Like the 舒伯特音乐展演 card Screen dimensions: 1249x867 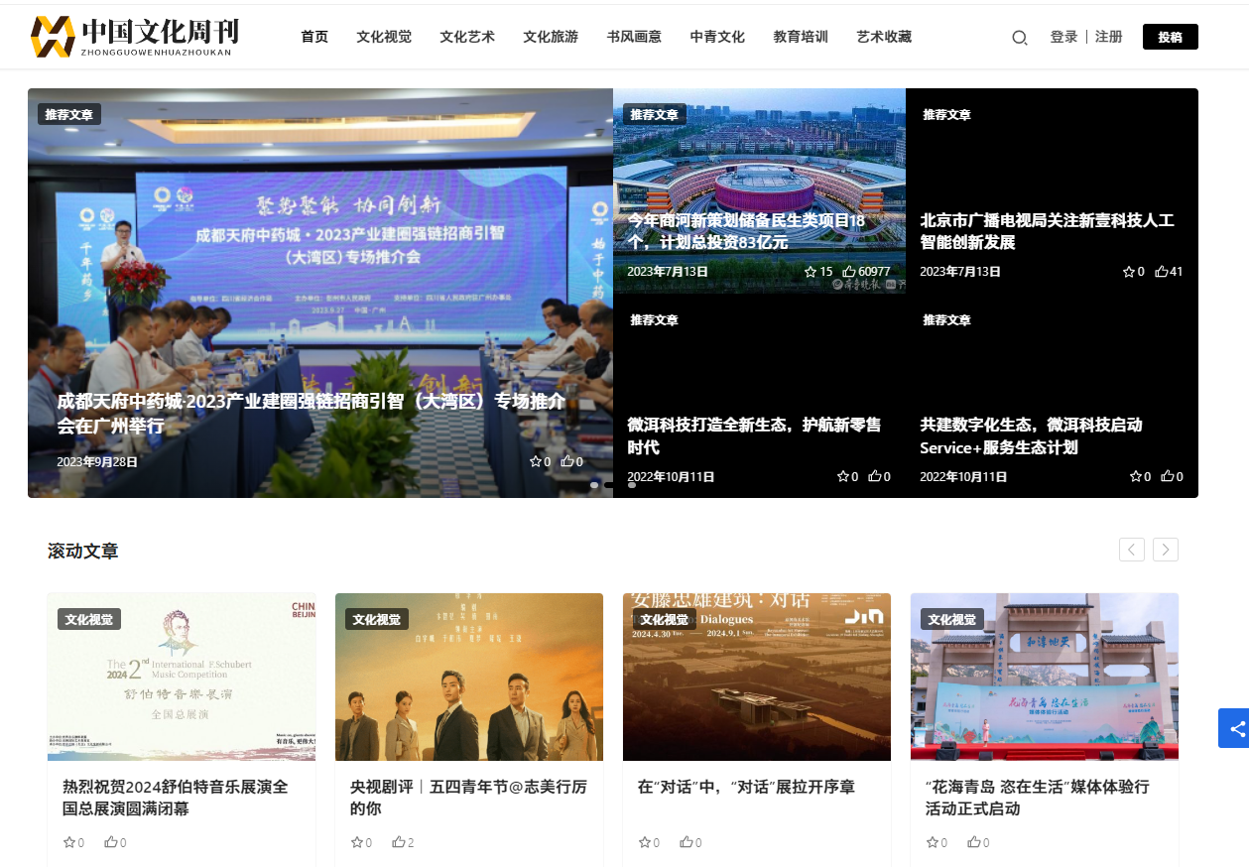pyautogui.click(x=110, y=842)
